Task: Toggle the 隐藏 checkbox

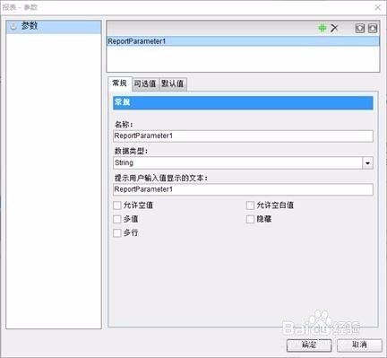Action: pos(250,219)
